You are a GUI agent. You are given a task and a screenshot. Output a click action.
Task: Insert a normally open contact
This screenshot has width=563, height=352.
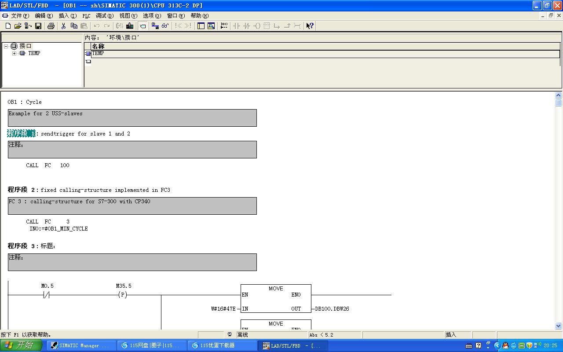tap(237, 26)
